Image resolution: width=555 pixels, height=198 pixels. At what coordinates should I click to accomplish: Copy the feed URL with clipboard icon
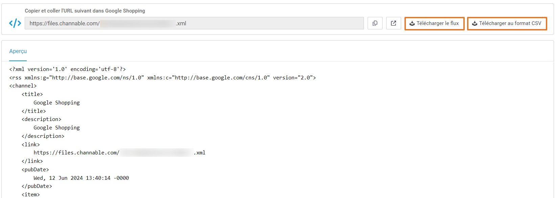[x=375, y=23]
